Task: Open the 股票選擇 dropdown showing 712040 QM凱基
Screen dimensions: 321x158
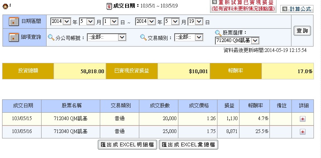Action: [x=237, y=40]
